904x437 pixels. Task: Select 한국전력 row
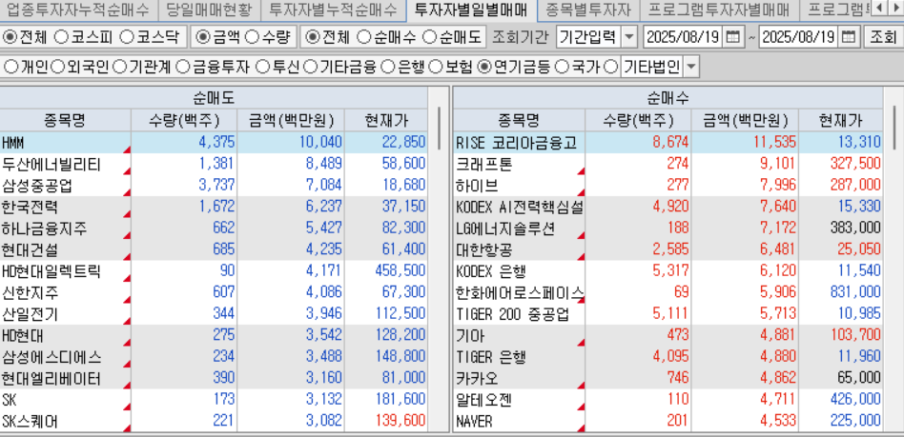point(214,207)
